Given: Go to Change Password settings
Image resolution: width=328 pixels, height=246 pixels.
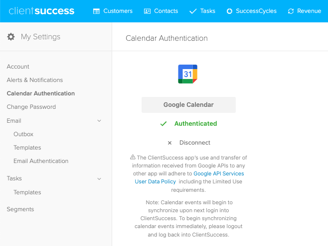Looking at the screenshot, I should (31, 107).
